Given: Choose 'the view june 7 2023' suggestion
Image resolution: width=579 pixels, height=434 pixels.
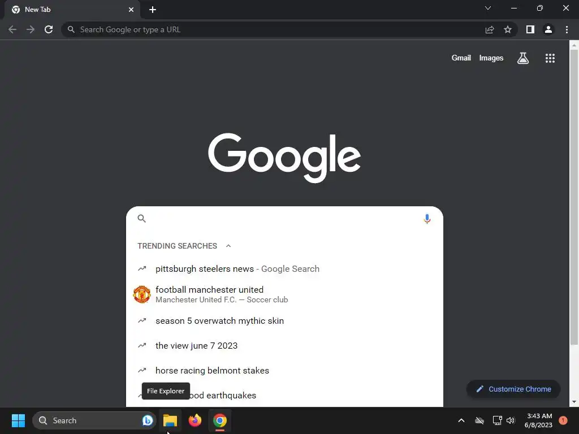Looking at the screenshot, I should pyautogui.click(x=284, y=346).
